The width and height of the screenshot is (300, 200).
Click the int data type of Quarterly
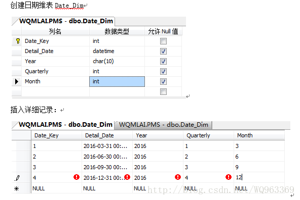[117, 71]
